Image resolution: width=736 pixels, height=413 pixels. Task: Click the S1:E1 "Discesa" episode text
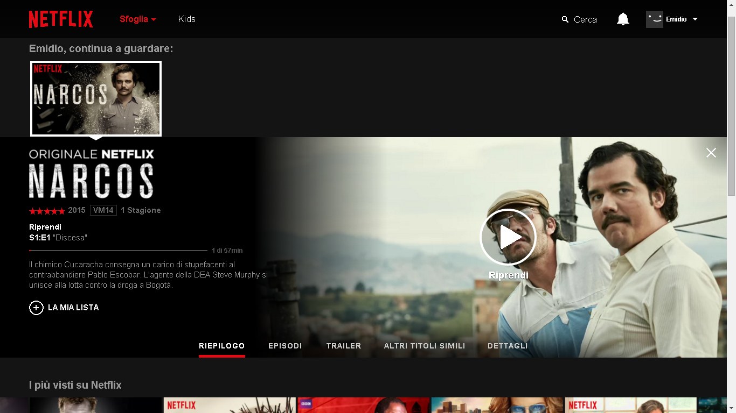point(58,238)
